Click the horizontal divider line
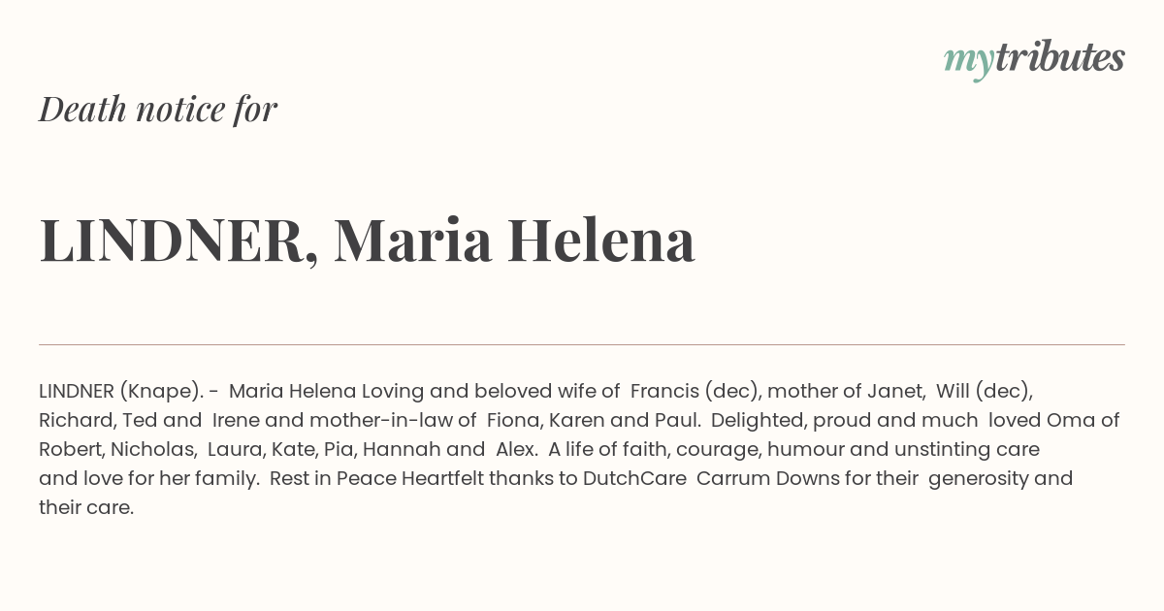The height and width of the screenshot is (611, 1164). click(582, 344)
